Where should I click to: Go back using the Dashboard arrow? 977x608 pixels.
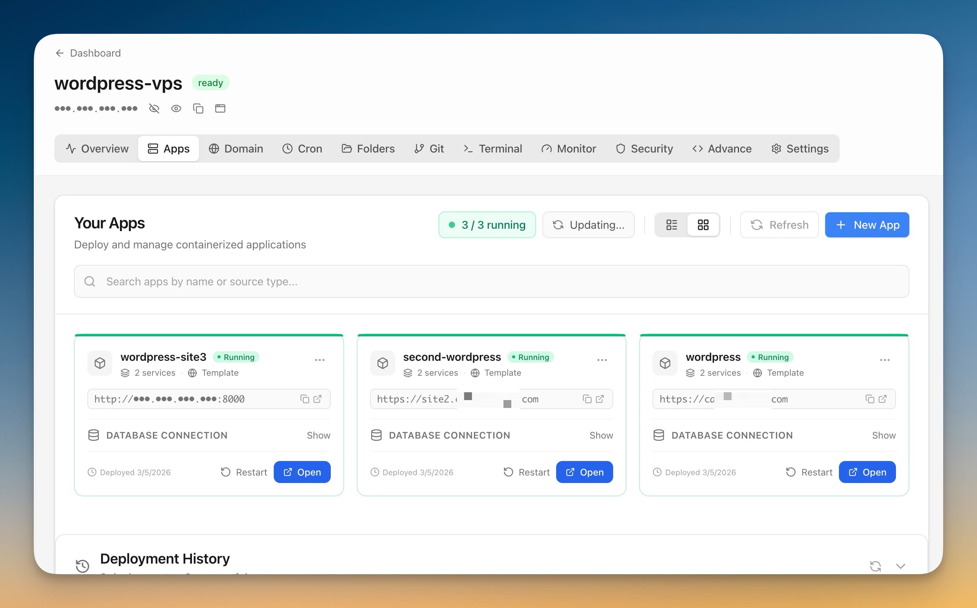59,53
